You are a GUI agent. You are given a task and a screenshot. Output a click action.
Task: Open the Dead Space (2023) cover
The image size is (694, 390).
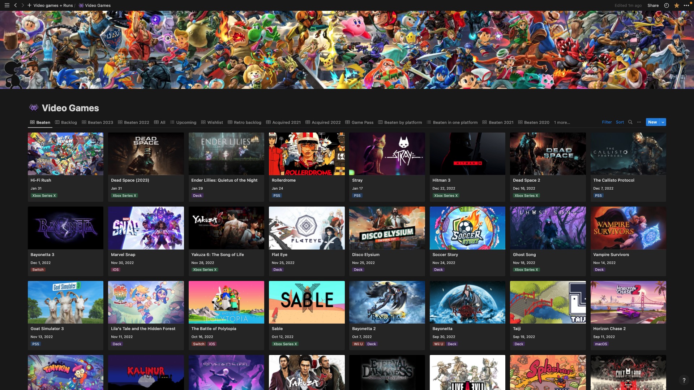point(146,154)
